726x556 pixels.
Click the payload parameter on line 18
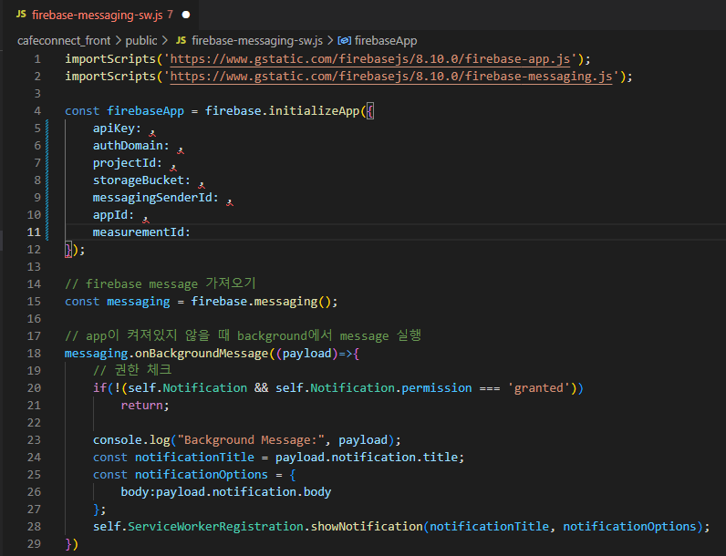coord(307,354)
